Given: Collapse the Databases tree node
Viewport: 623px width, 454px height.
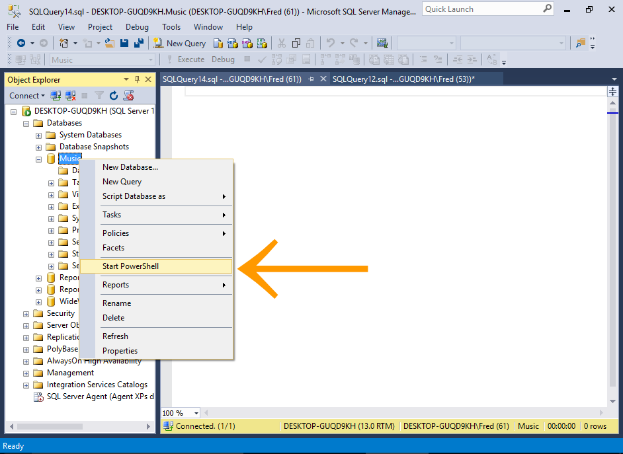Looking at the screenshot, I should 26,124.
